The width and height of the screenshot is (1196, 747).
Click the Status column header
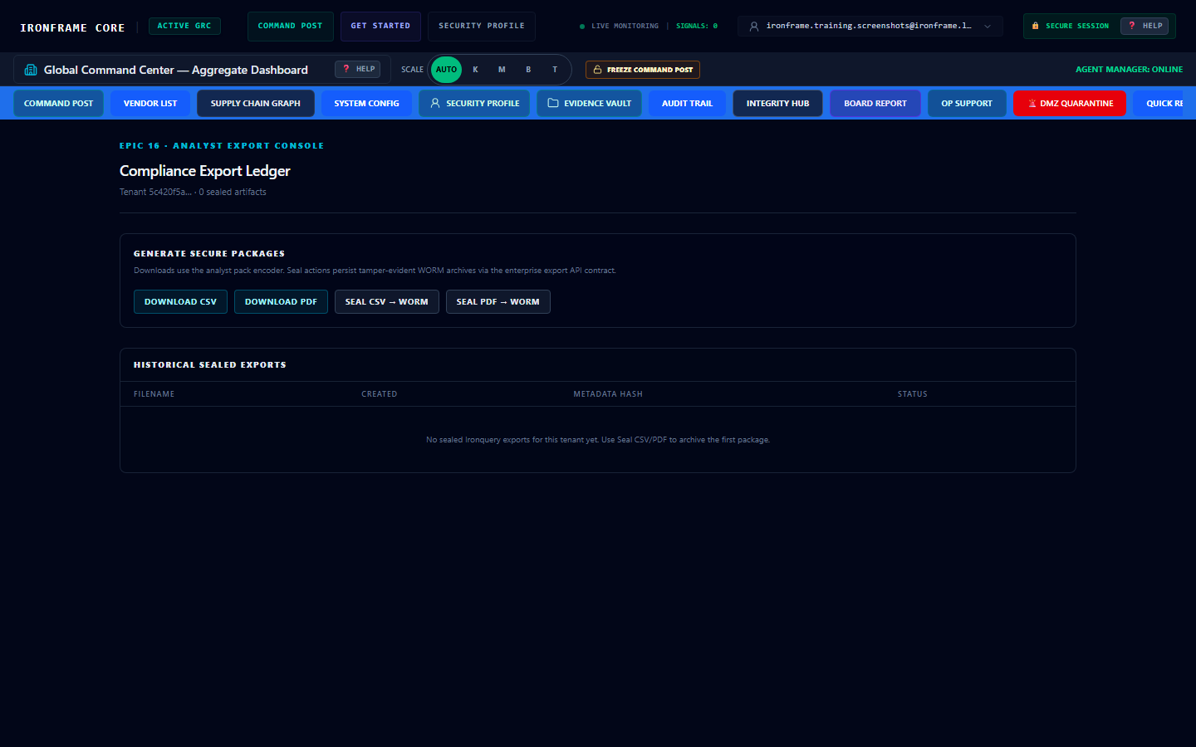(913, 394)
